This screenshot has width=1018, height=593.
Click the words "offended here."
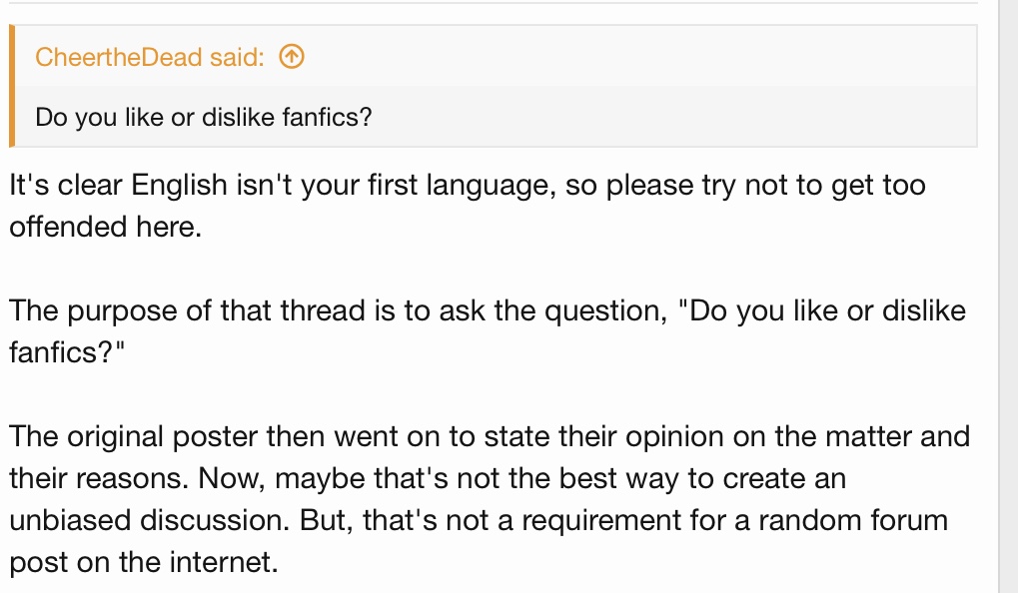(105, 227)
